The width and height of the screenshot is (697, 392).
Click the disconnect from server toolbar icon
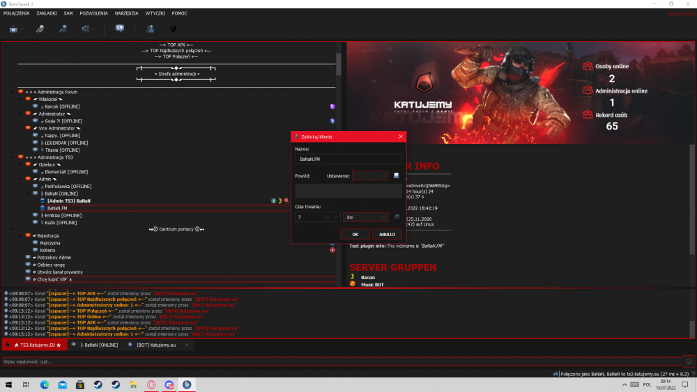click(13, 29)
